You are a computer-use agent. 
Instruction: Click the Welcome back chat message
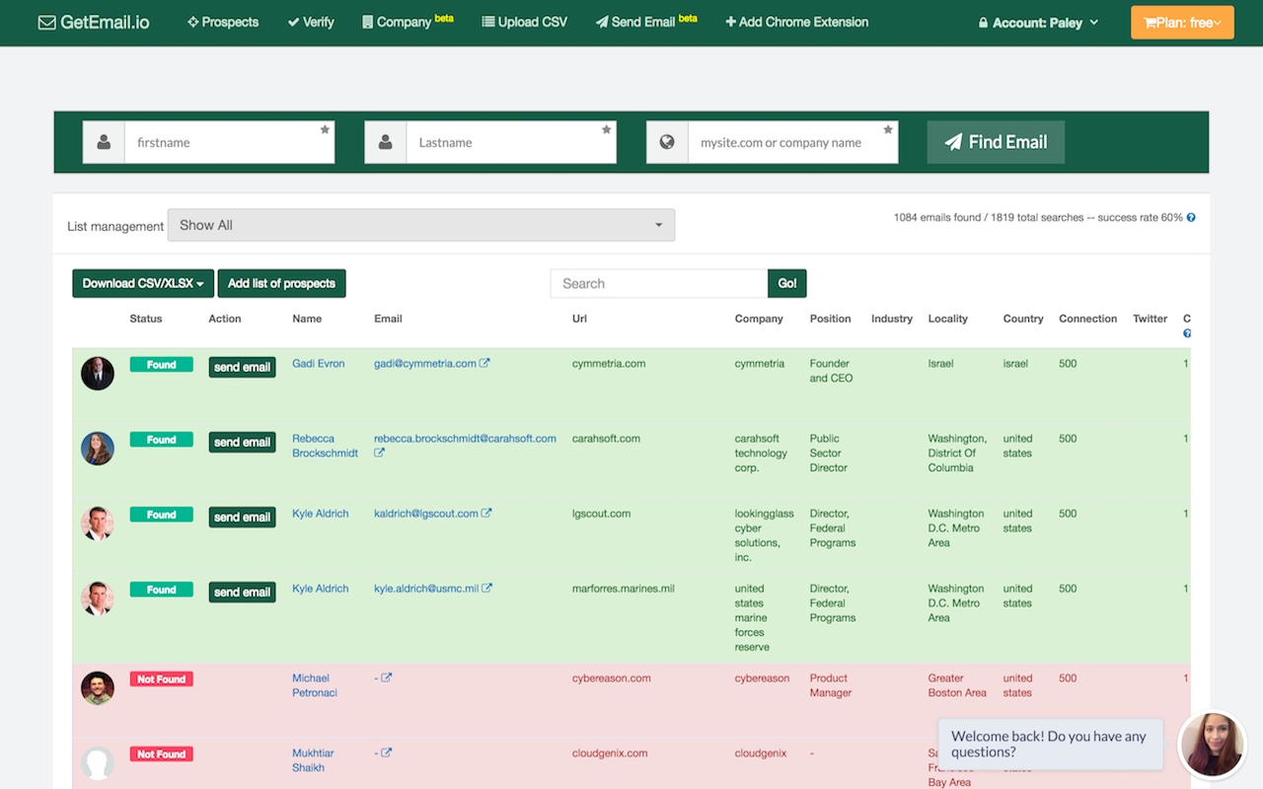click(1050, 744)
